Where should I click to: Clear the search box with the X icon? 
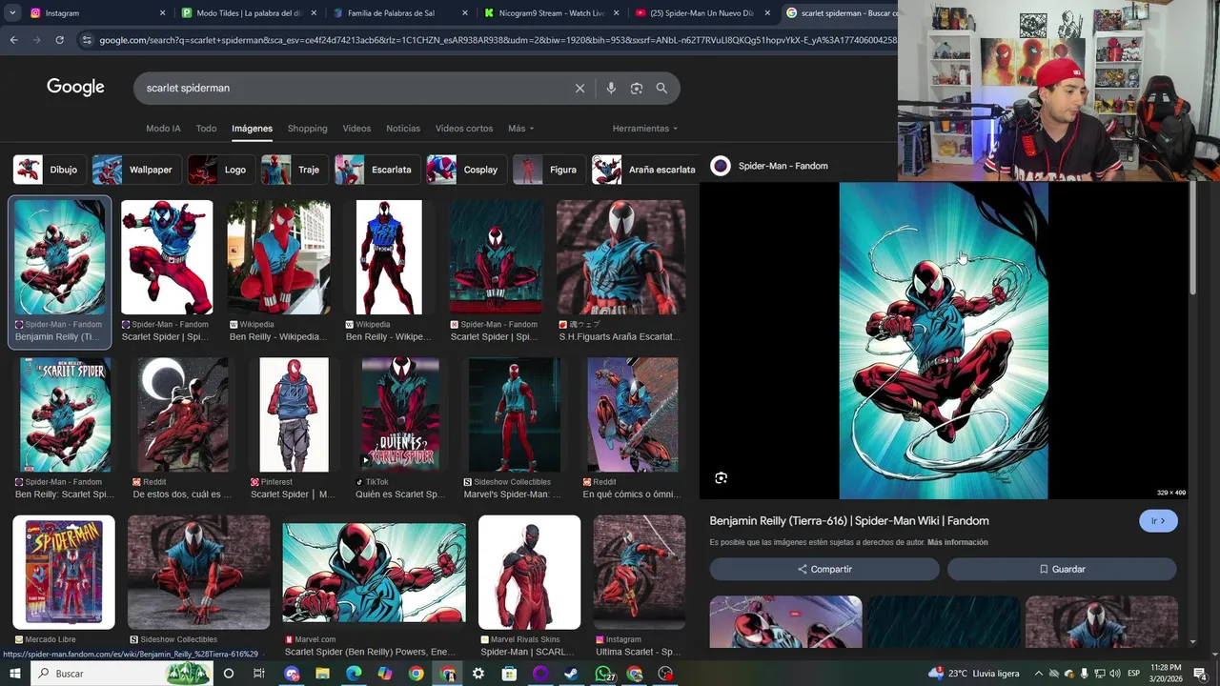[x=579, y=88]
